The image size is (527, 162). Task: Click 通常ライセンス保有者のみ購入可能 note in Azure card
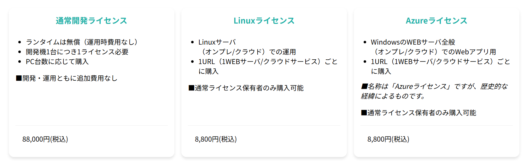pyautogui.click(x=419, y=113)
